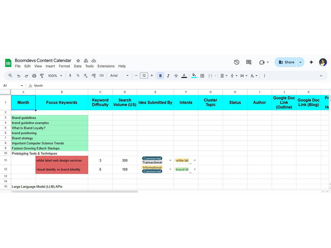Open the text rotation dropdown
Image resolution: width=331 pixels, height=248 pixels.
[254, 76]
